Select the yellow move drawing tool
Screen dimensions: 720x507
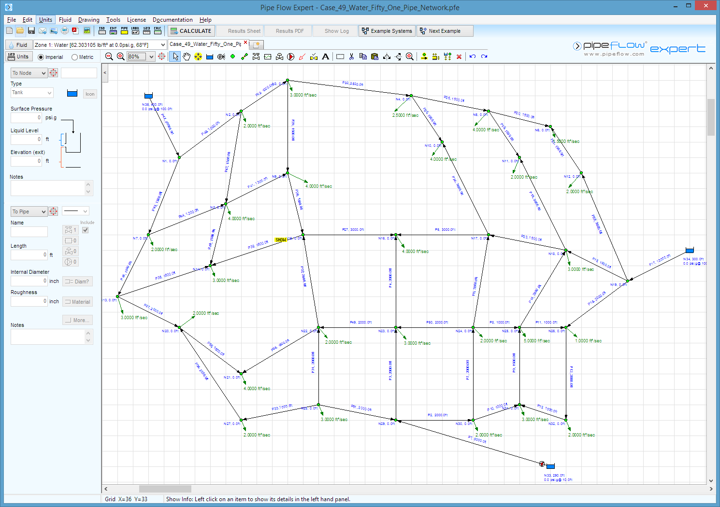[198, 56]
